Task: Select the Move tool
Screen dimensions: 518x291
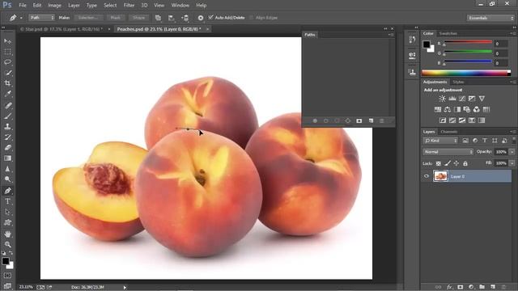Action: [7, 41]
